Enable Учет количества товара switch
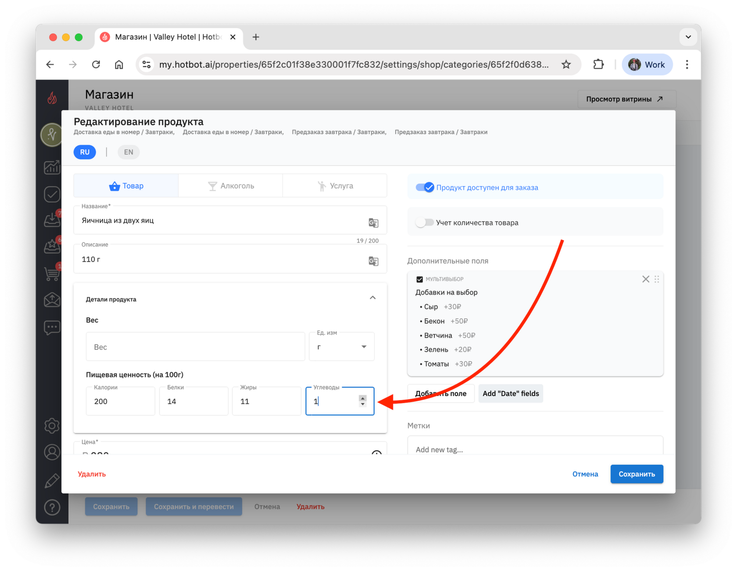Screen dimensions: 737x571 point(424,223)
